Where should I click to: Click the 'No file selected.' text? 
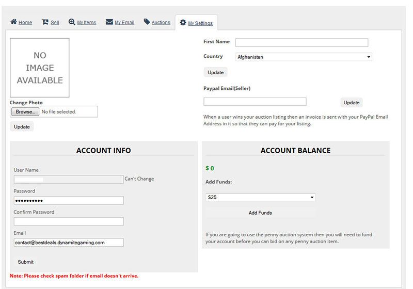pos(58,111)
